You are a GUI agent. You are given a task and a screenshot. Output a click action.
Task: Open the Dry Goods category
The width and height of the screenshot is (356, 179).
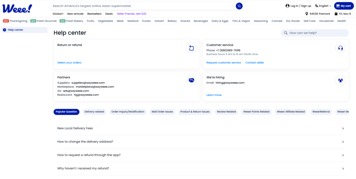pos(293,21)
